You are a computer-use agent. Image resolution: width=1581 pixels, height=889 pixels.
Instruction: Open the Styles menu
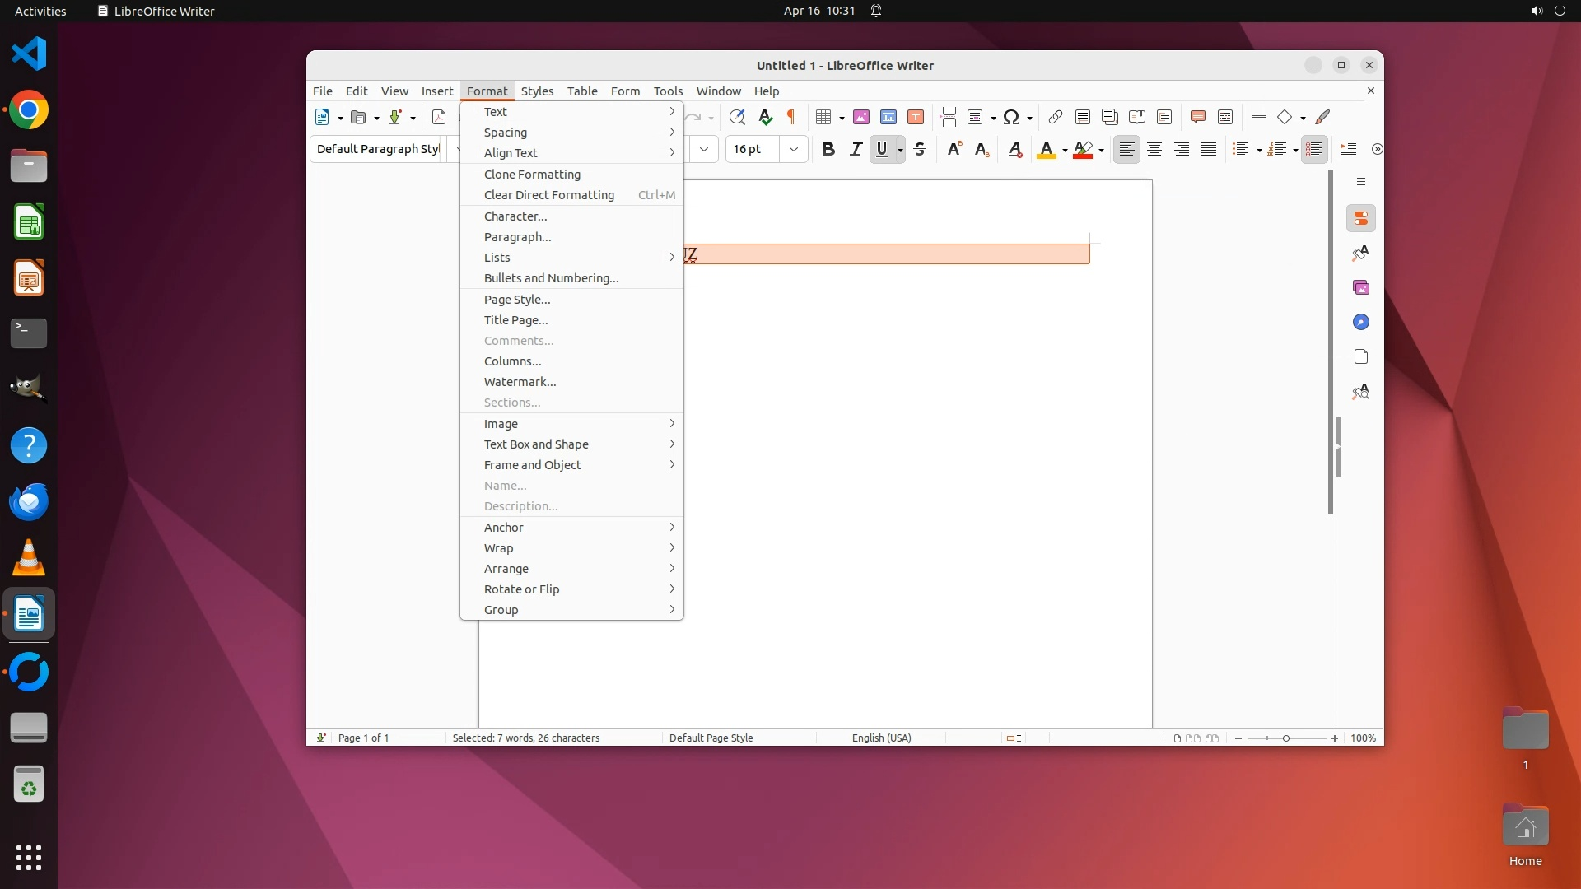537,91
